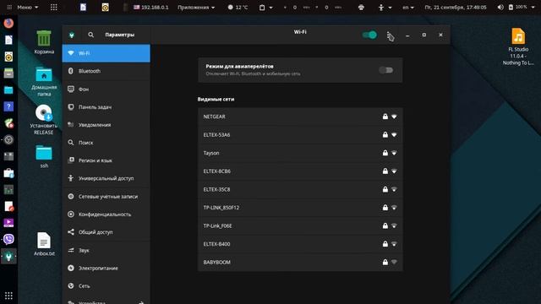Click signal icon on NETGEAR row
The width and height of the screenshot is (541, 304).
tap(394, 117)
